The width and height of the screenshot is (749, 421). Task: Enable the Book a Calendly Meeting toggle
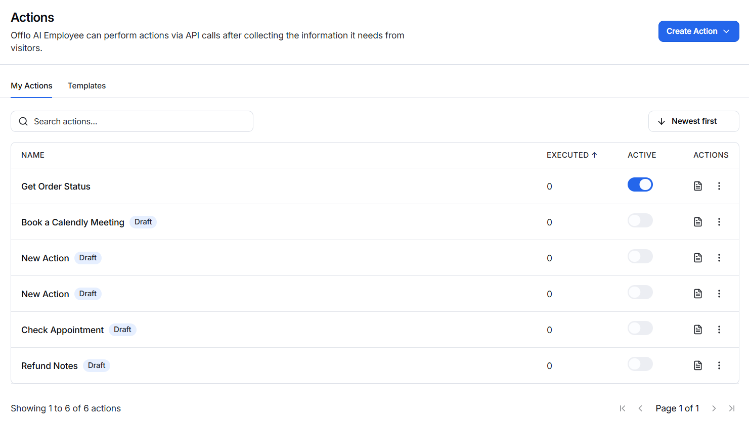[x=640, y=220]
